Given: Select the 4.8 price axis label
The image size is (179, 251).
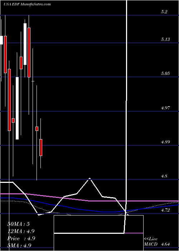Looking at the screenshot, I should [164, 176].
